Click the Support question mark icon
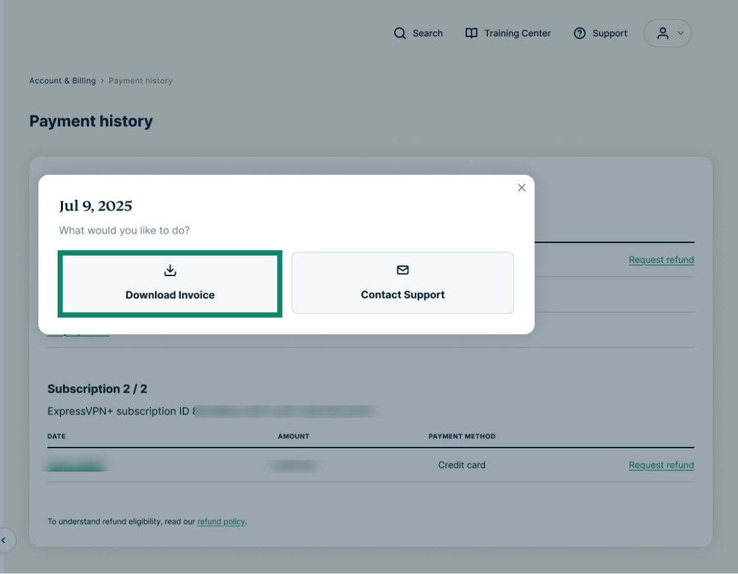The height and width of the screenshot is (574, 738). click(x=580, y=33)
